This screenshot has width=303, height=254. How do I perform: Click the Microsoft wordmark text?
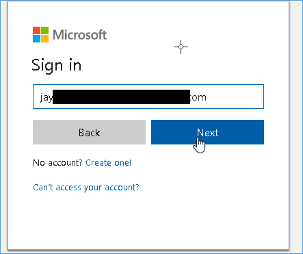pyautogui.click(x=80, y=35)
